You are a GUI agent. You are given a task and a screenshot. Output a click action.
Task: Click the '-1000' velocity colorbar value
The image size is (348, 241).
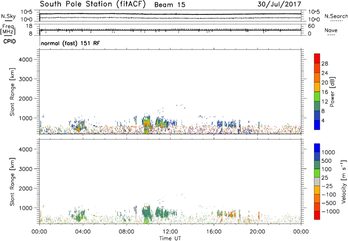[331, 211]
